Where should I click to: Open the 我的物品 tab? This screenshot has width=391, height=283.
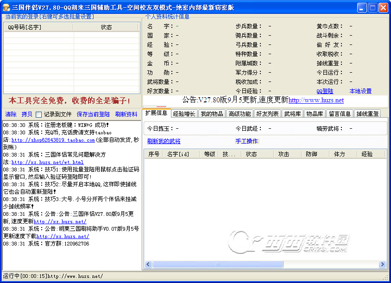[x=212, y=113]
